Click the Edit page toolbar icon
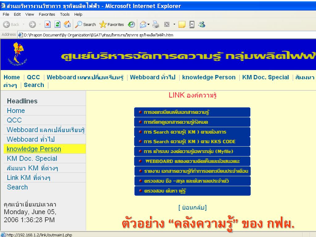The image size is (316, 237). [167, 25]
